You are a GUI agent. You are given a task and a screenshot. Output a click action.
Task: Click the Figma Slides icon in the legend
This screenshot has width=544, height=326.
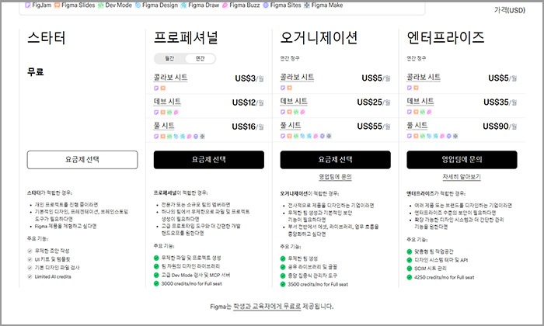click(58, 5)
